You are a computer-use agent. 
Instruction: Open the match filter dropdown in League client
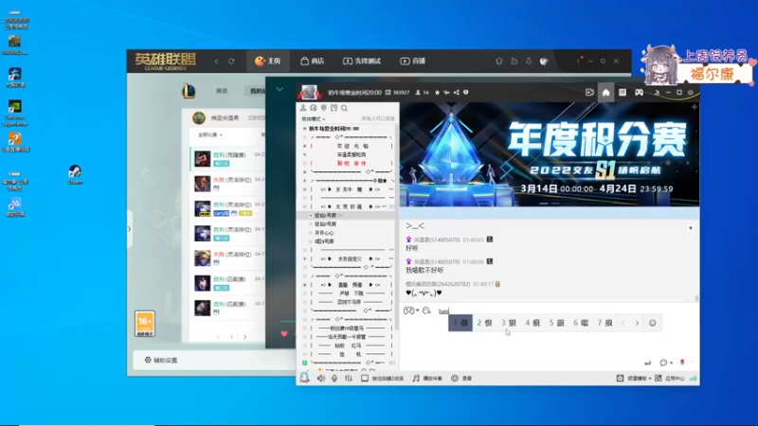(x=209, y=134)
